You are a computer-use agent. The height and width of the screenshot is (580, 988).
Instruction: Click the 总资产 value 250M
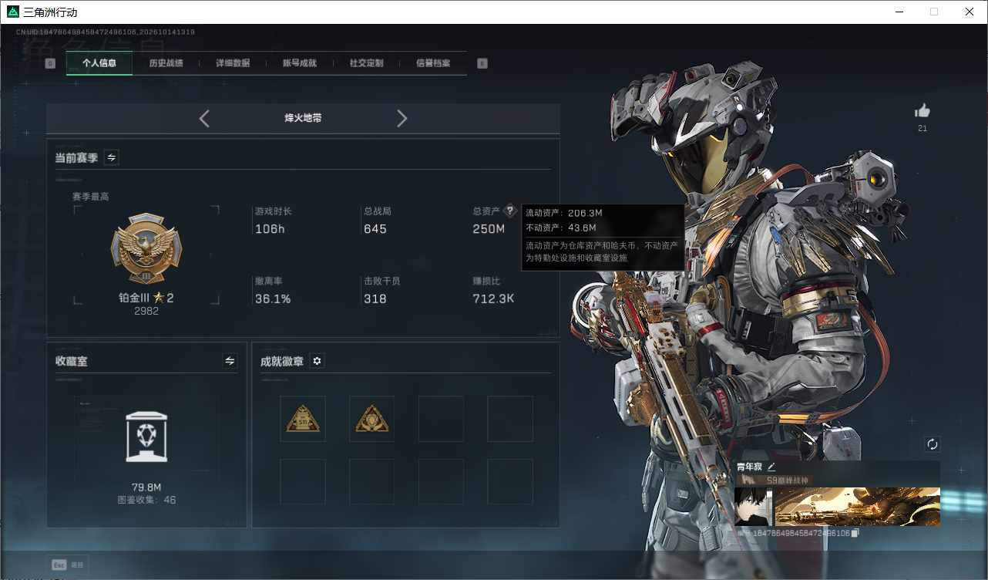[489, 229]
